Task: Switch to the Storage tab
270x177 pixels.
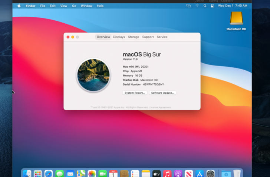Action: click(x=134, y=37)
